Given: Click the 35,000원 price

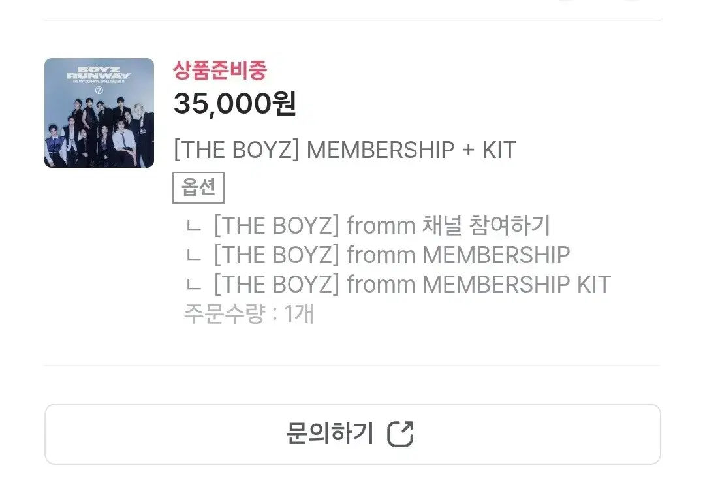Looking at the screenshot, I should [x=235, y=104].
